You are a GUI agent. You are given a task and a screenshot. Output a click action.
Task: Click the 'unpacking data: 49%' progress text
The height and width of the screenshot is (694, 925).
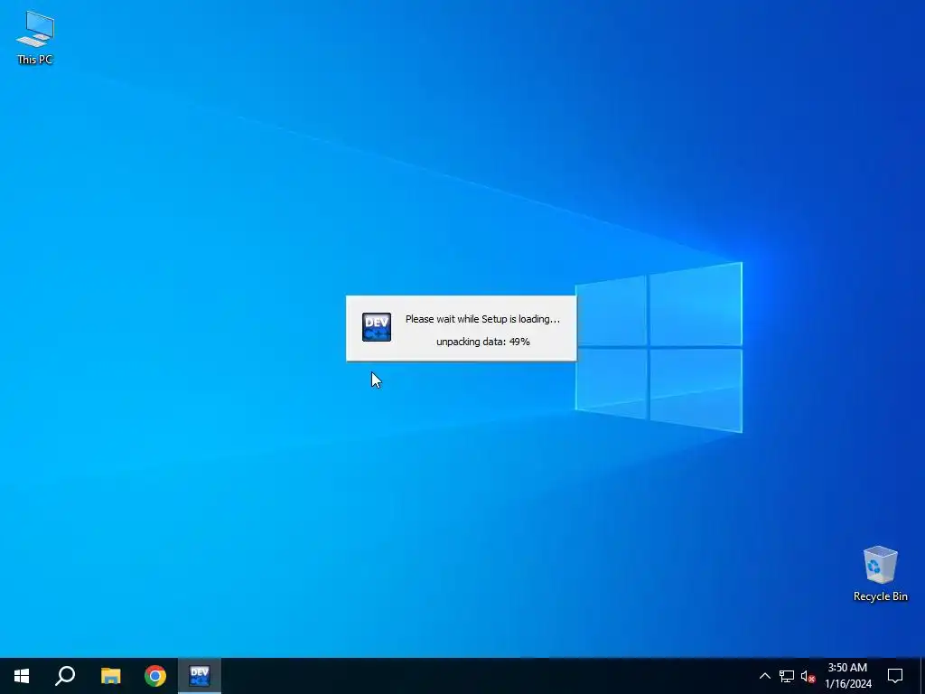(483, 342)
